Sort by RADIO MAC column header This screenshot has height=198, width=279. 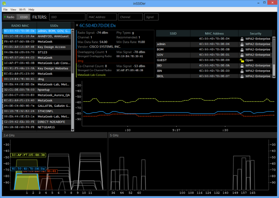pyautogui.click(x=20, y=26)
